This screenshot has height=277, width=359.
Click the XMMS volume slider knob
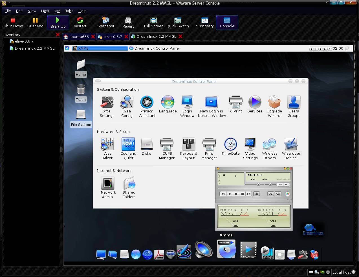point(258,184)
